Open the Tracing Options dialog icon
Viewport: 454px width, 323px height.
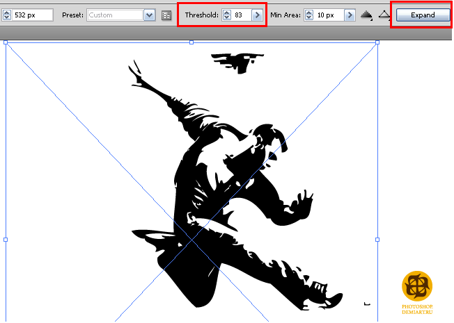pyautogui.click(x=166, y=15)
